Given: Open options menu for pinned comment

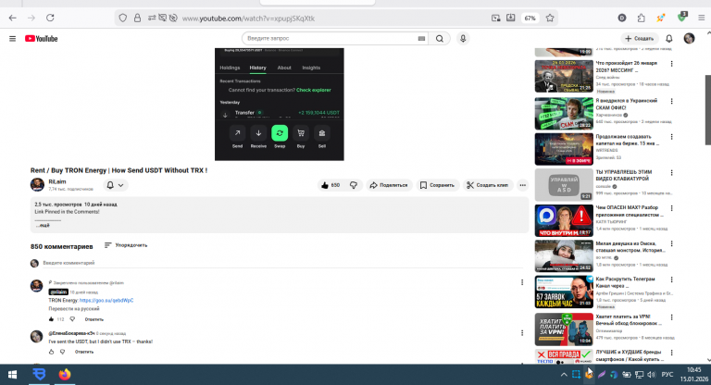Looking at the screenshot, I should (522, 282).
